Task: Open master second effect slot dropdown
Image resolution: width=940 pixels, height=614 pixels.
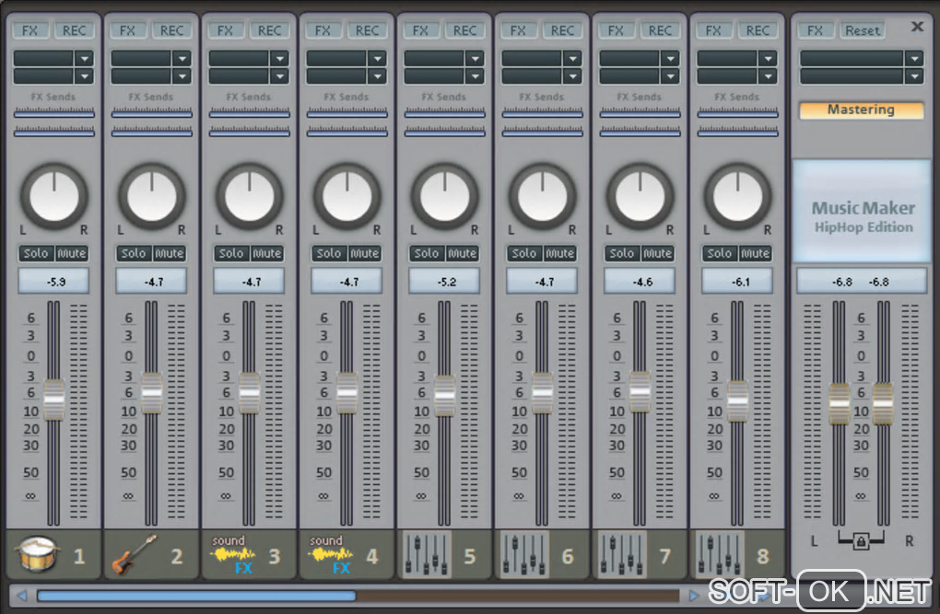Action: click(914, 76)
